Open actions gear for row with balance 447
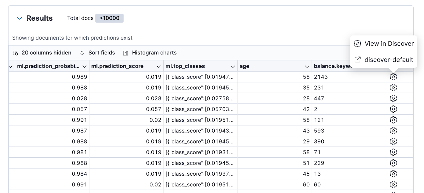 (x=393, y=98)
